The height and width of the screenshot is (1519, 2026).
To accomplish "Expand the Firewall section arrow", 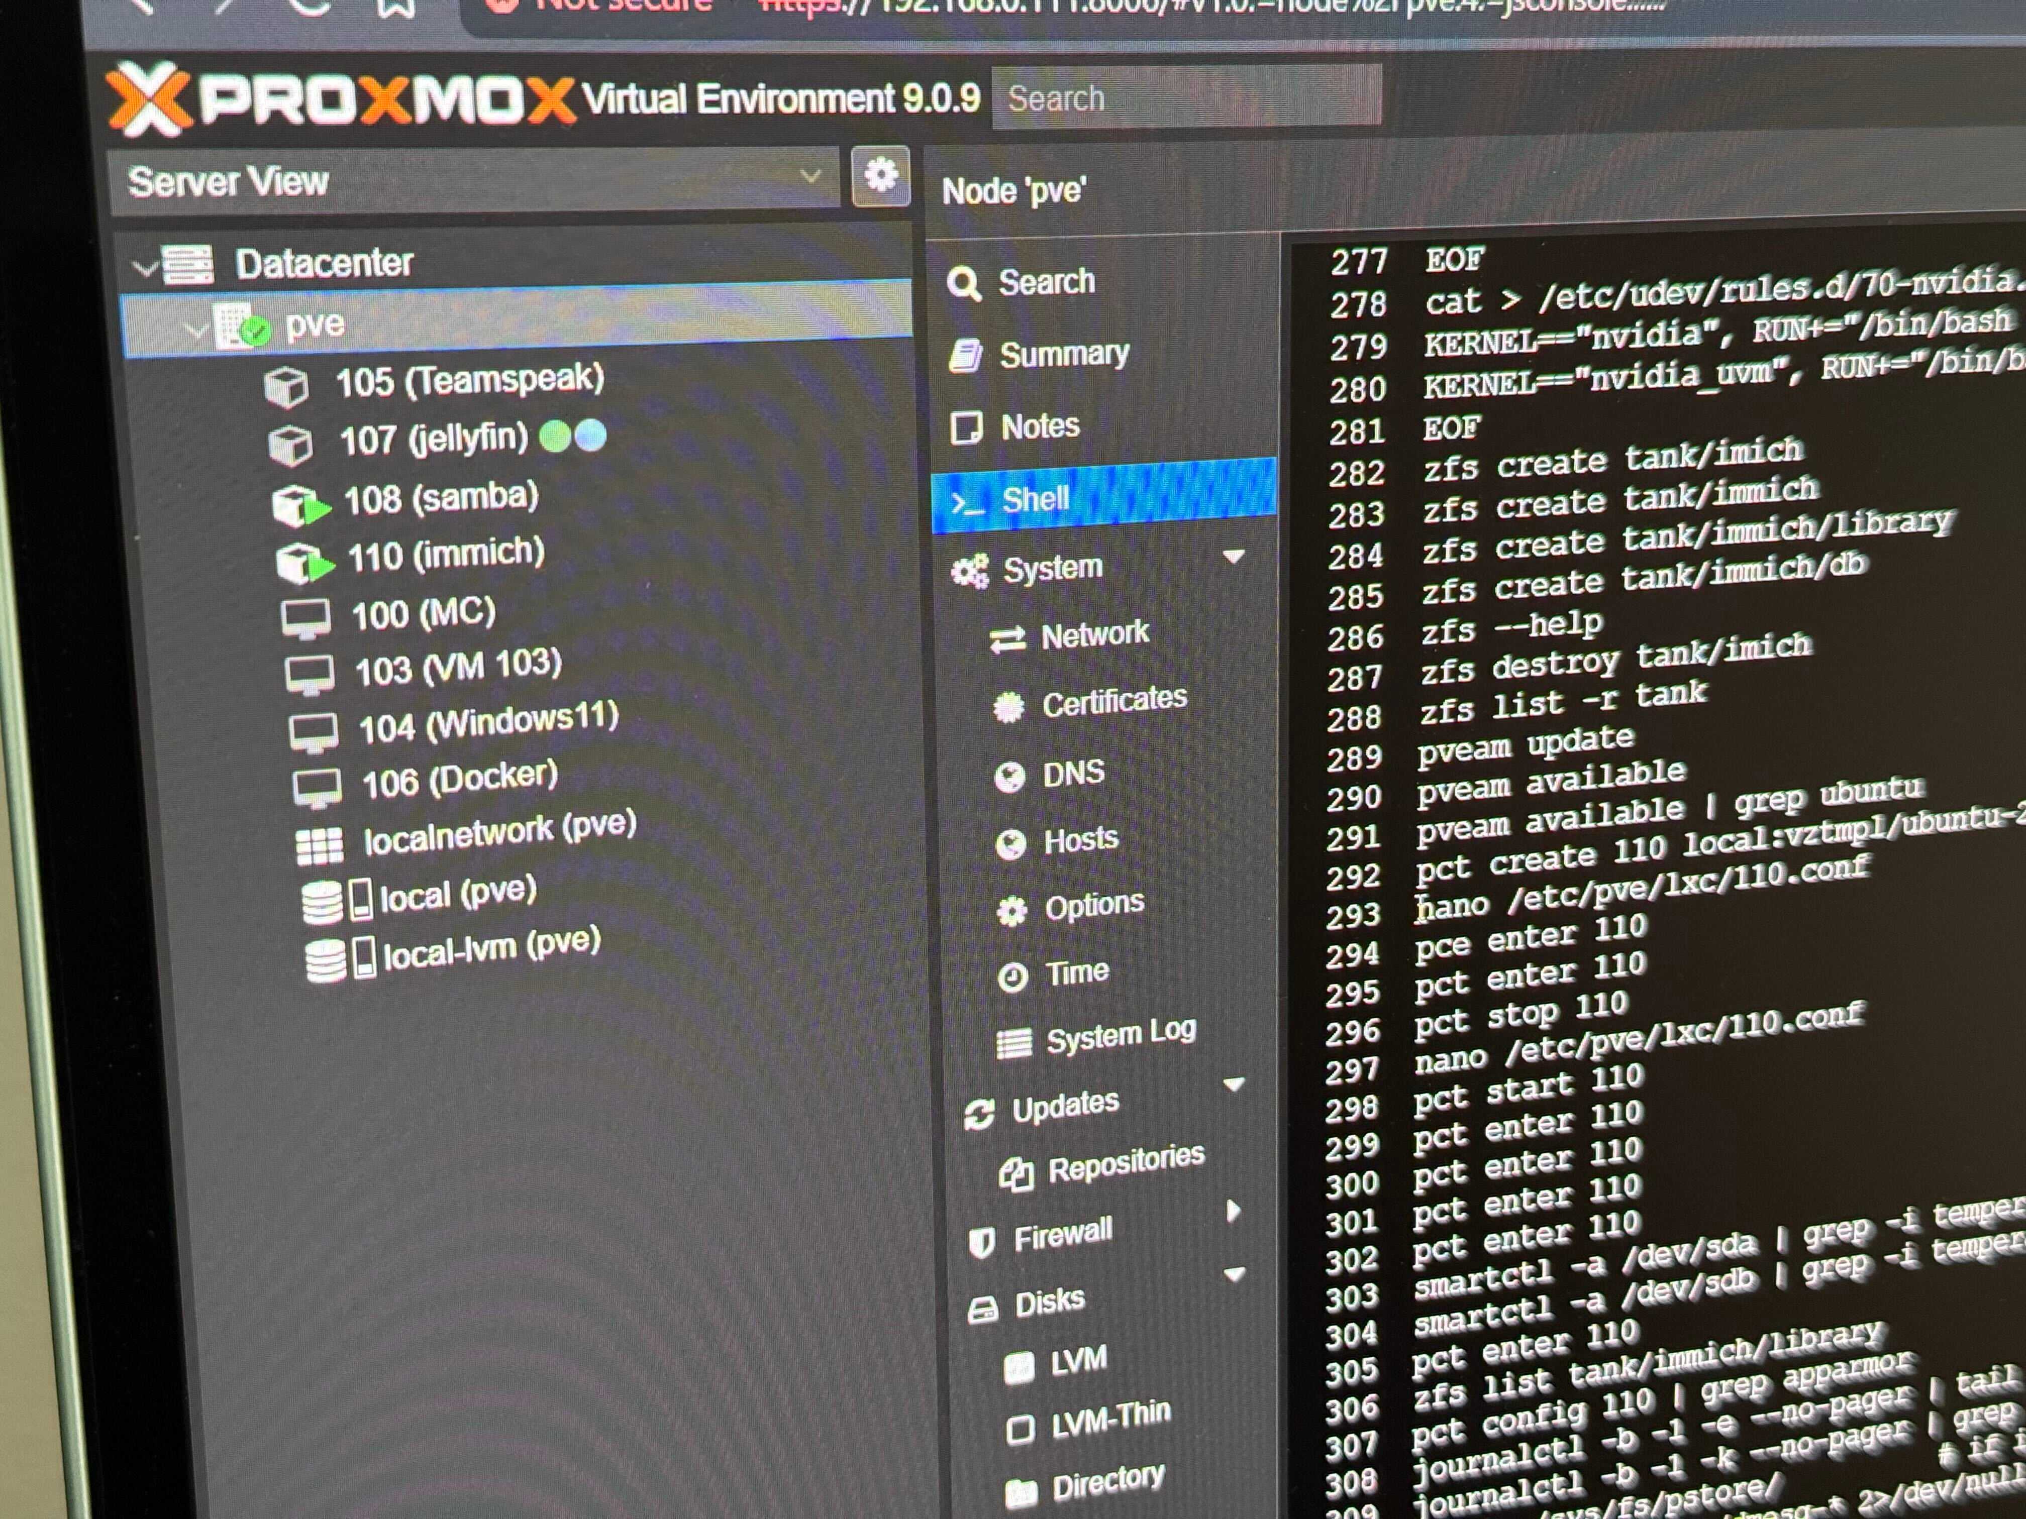I will [1233, 1212].
